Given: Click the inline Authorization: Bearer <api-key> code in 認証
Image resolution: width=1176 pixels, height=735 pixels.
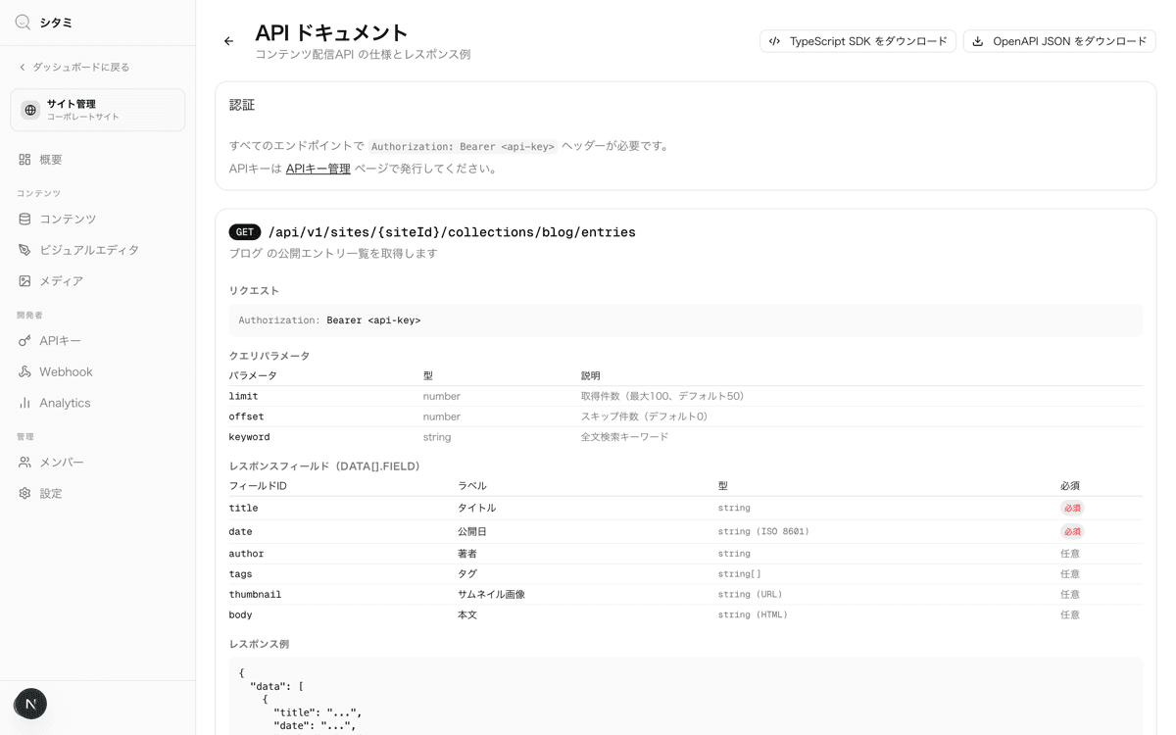Looking at the screenshot, I should [x=464, y=146].
